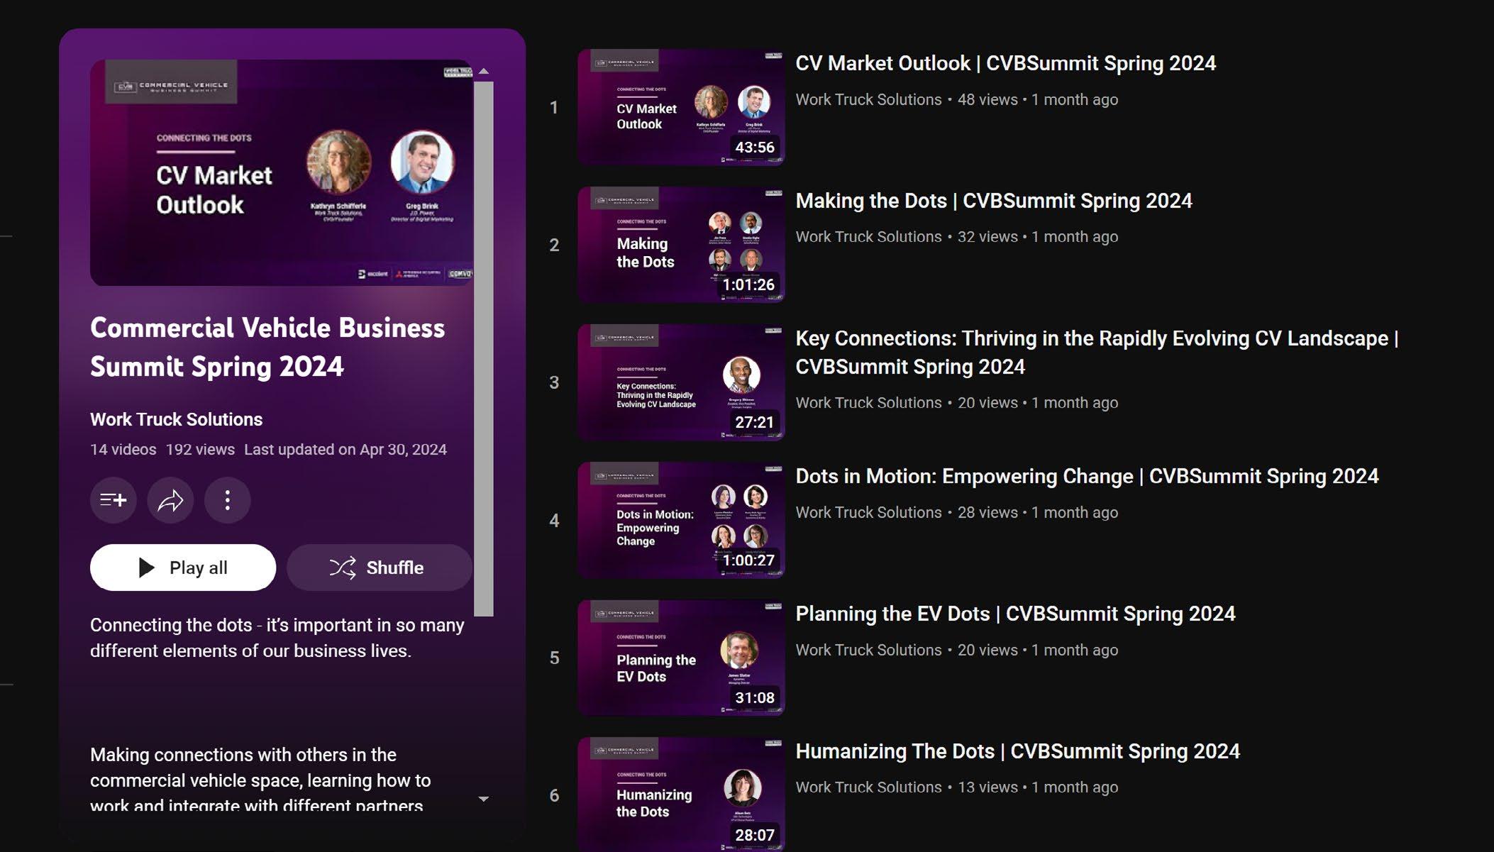Click the share arrow icon
The height and width of the screenshot is (852, 1494).
click(x=170, y=500)
